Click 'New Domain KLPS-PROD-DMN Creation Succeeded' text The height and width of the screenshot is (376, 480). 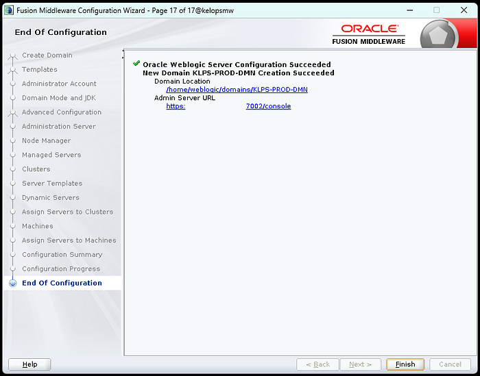pos(239,73)
